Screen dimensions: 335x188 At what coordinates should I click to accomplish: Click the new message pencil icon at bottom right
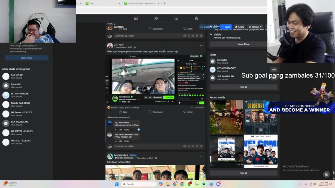click(x=327, y=174)
